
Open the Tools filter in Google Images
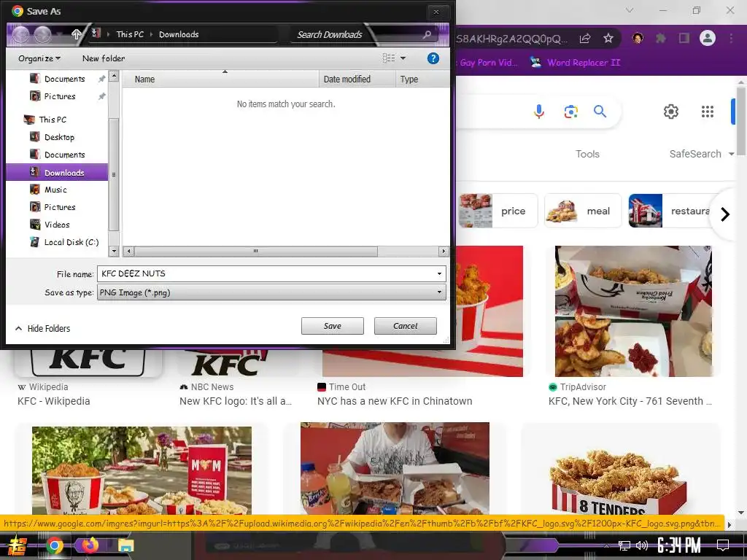587,154
